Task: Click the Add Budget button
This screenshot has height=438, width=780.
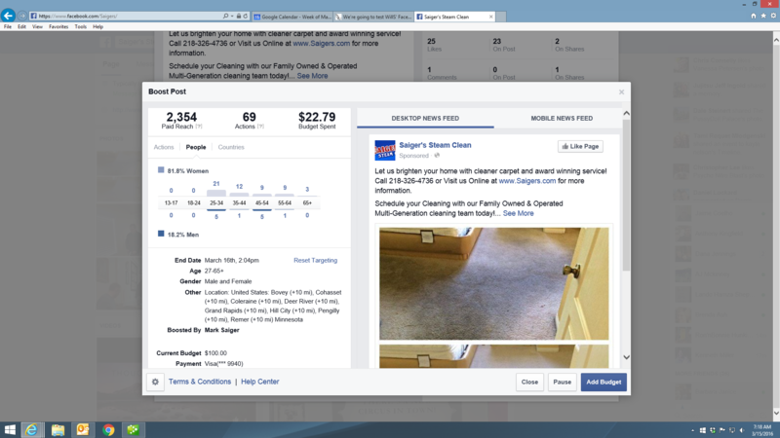Action: click(604, 382)
